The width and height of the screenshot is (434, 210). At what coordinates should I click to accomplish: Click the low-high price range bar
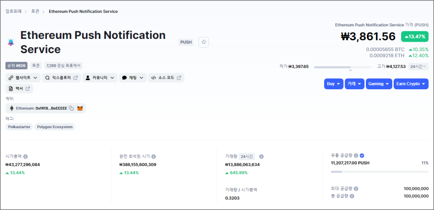click(x=343, y=67)
